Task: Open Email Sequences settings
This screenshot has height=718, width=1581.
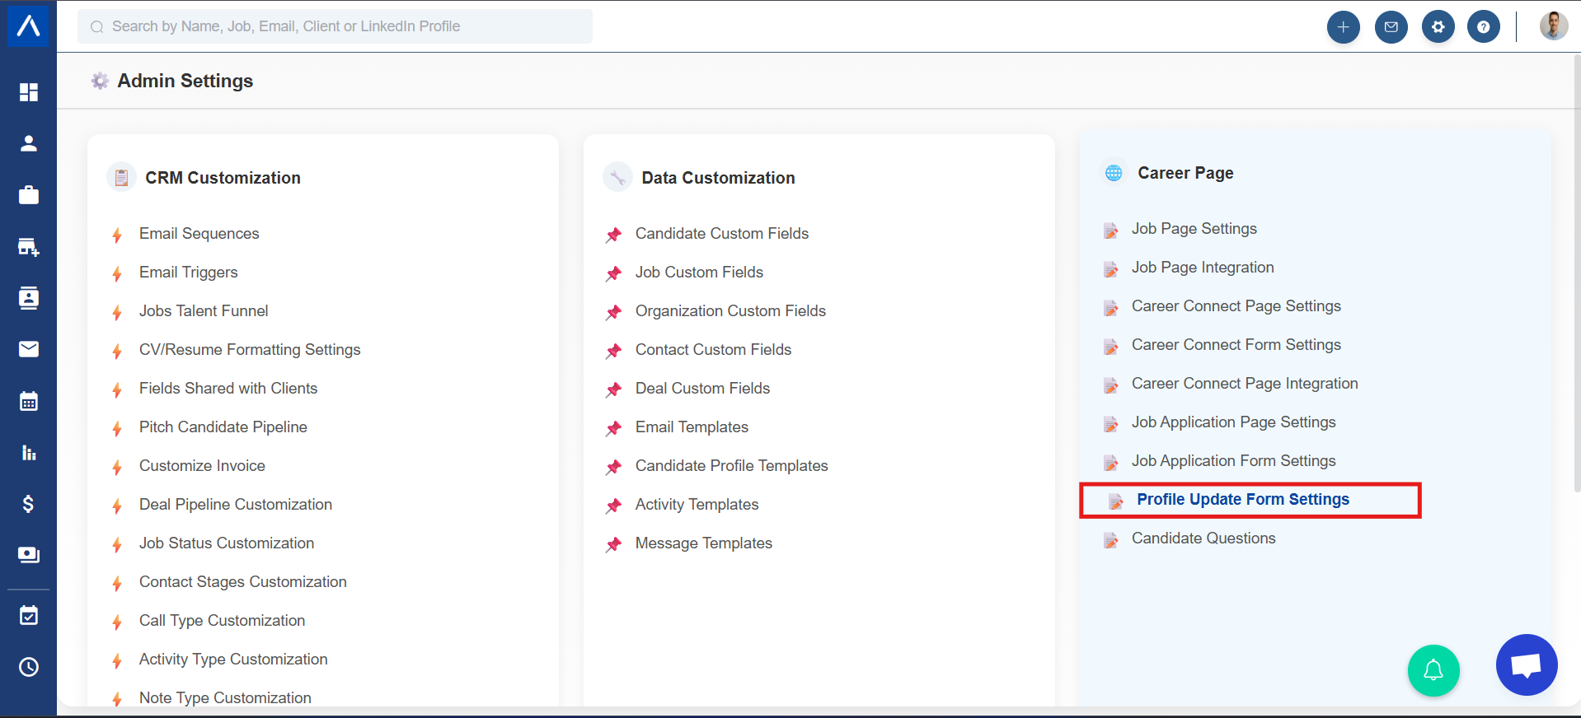Action: pyautogui.click(x=199, y=234)
